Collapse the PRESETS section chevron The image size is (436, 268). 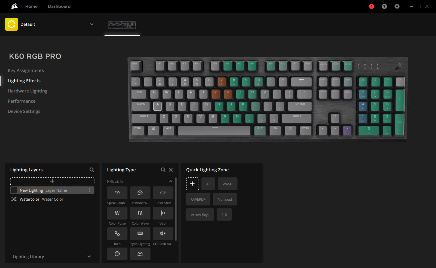(171, 181)
